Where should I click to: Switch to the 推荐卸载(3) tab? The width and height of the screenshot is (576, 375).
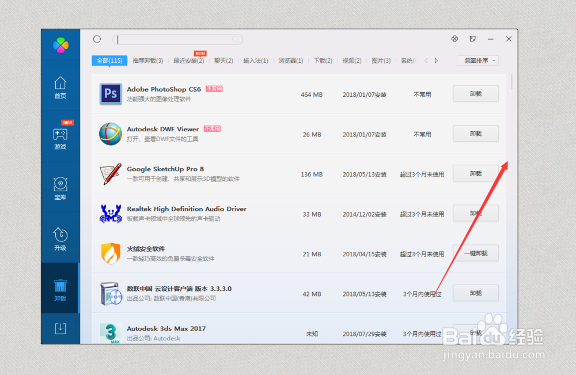147,60
